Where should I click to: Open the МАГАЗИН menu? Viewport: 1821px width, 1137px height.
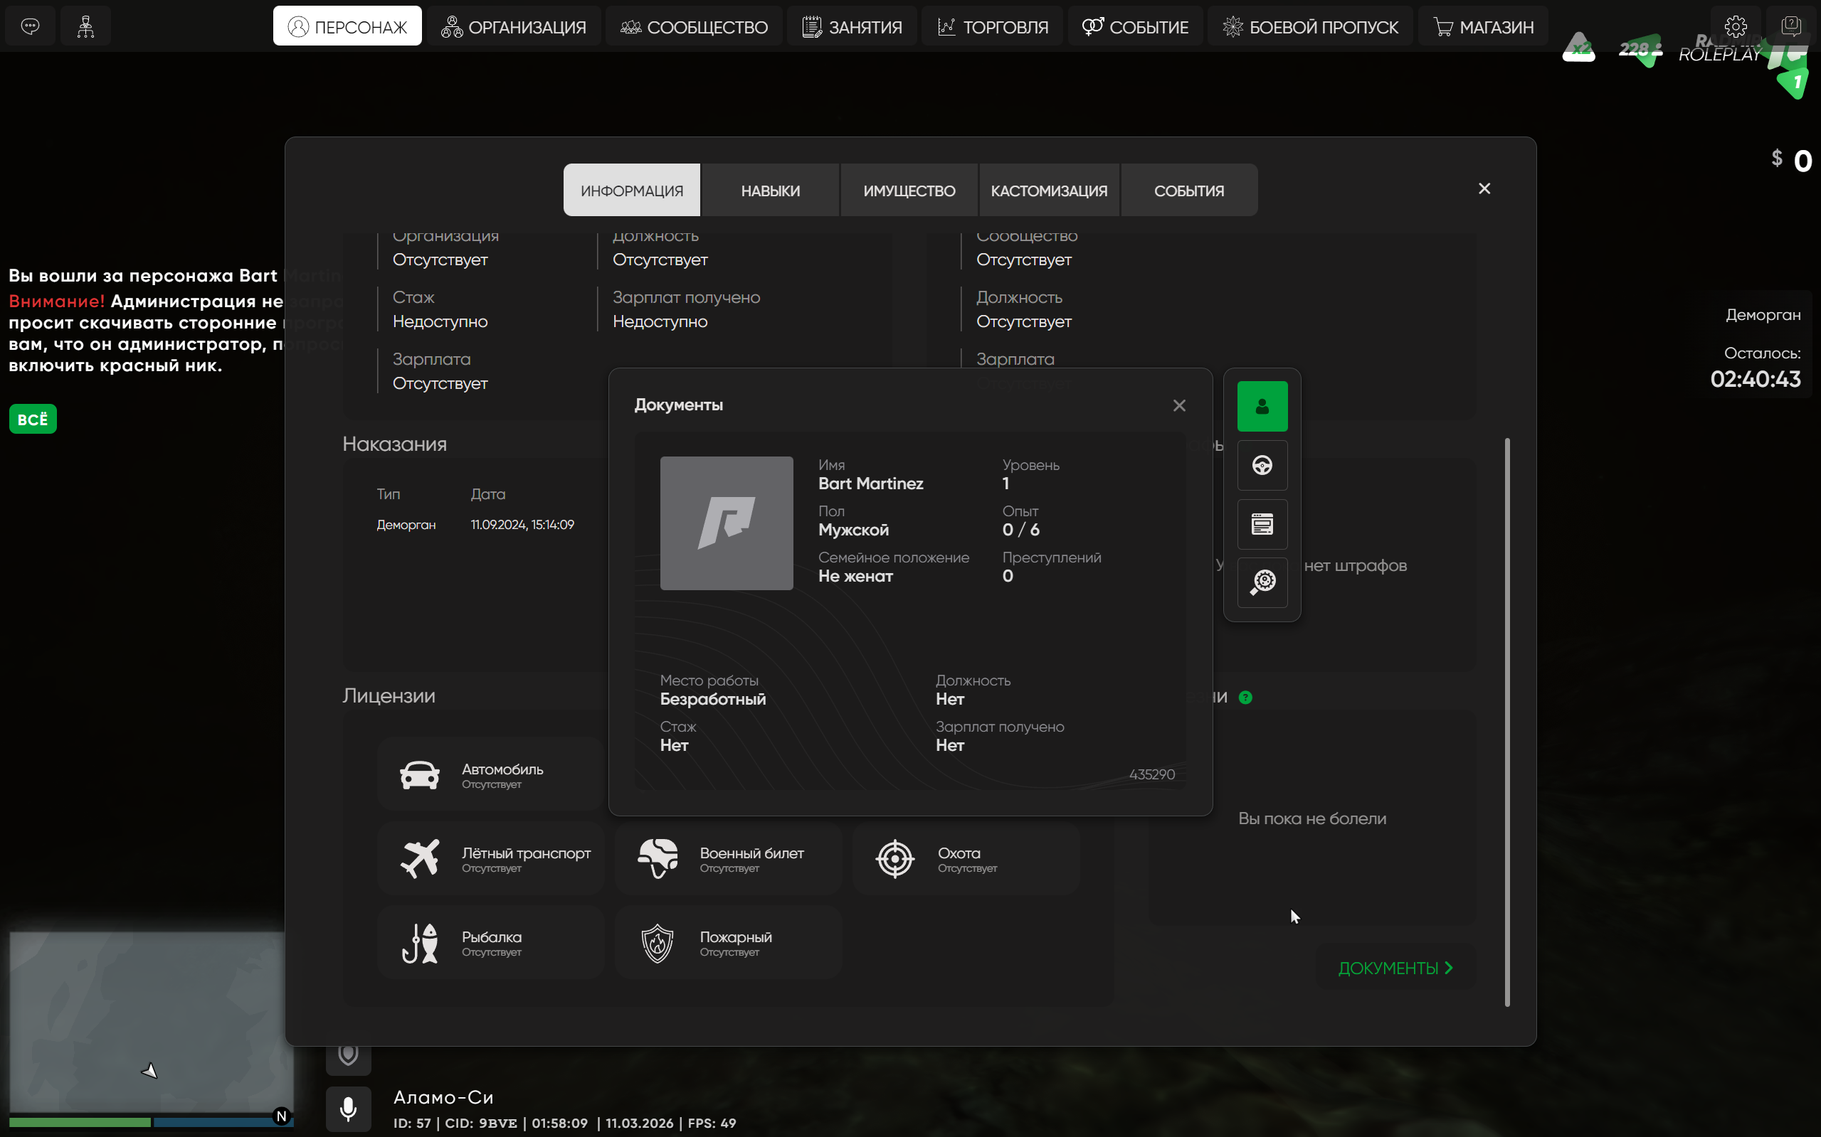pos(1483,27)
